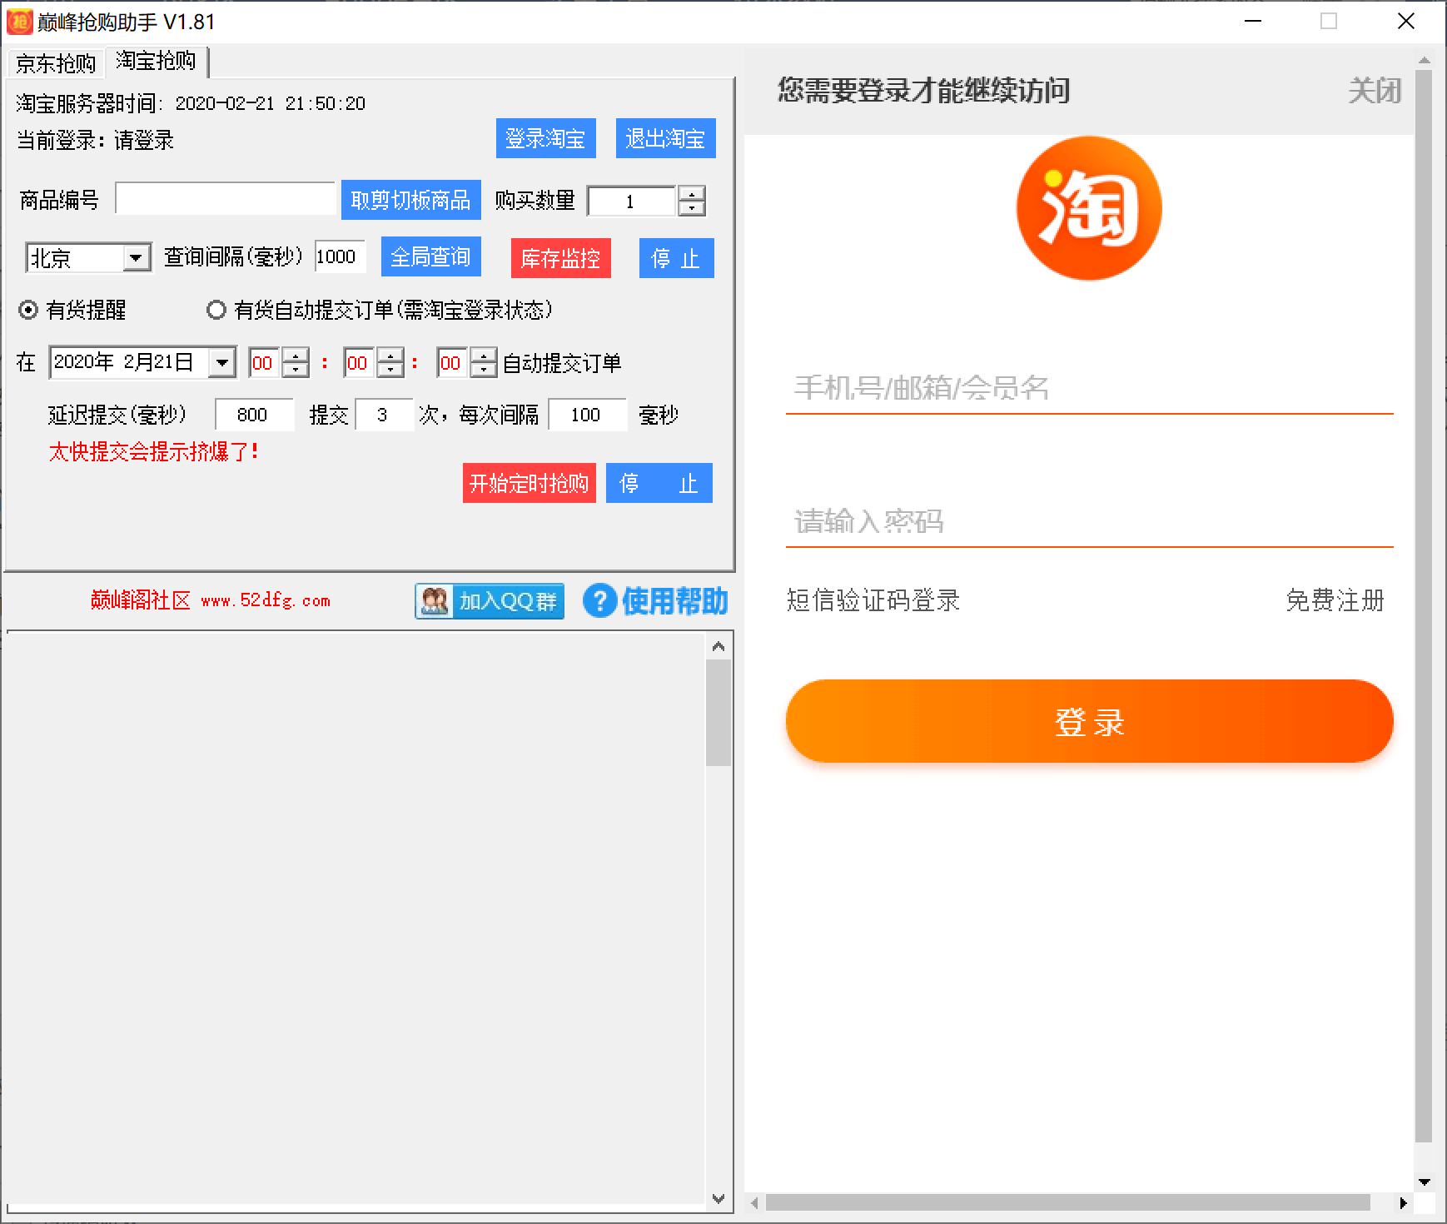Click the 淘宝服务器时间 timestamp text

coord(191,103)
